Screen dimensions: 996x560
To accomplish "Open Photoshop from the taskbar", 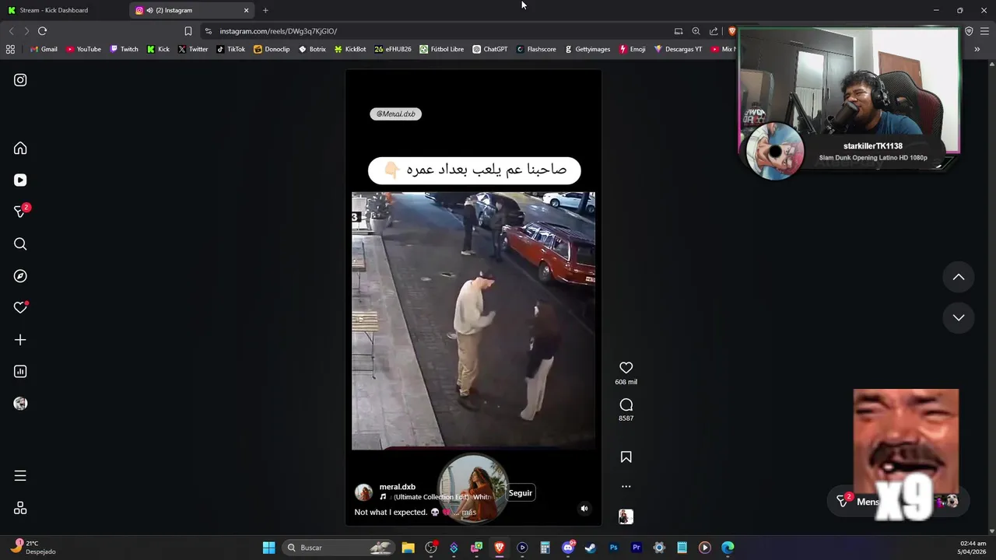I will point(613,548).
